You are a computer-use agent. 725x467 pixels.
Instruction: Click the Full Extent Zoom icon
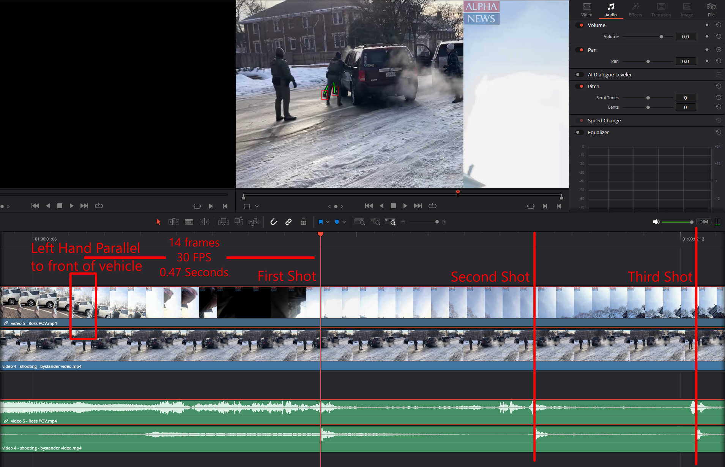[359, 222]
